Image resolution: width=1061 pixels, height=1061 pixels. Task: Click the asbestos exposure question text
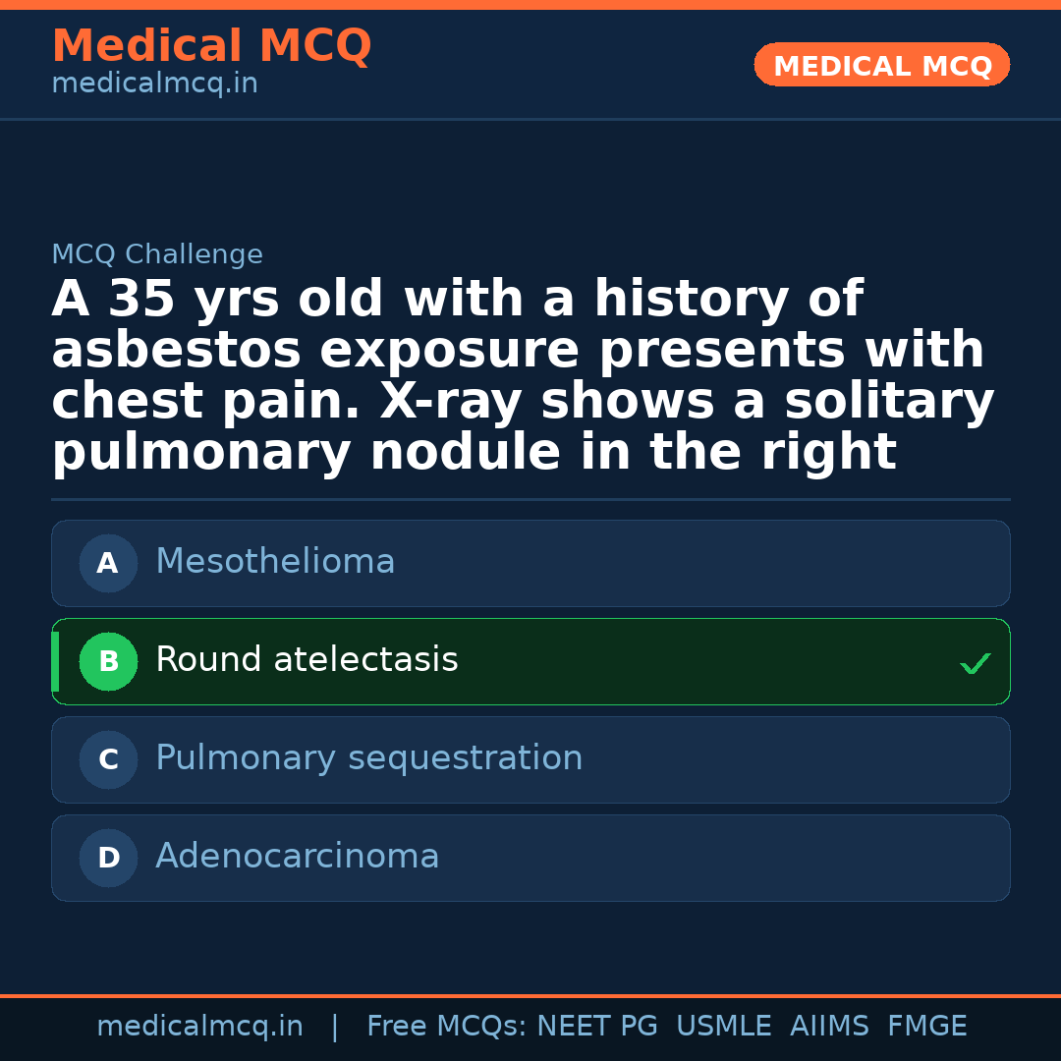(x=523, y=376)
